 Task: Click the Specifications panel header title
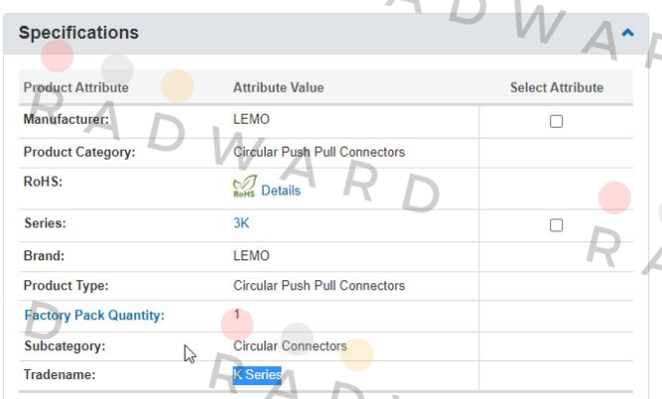[x=79, y=33]
